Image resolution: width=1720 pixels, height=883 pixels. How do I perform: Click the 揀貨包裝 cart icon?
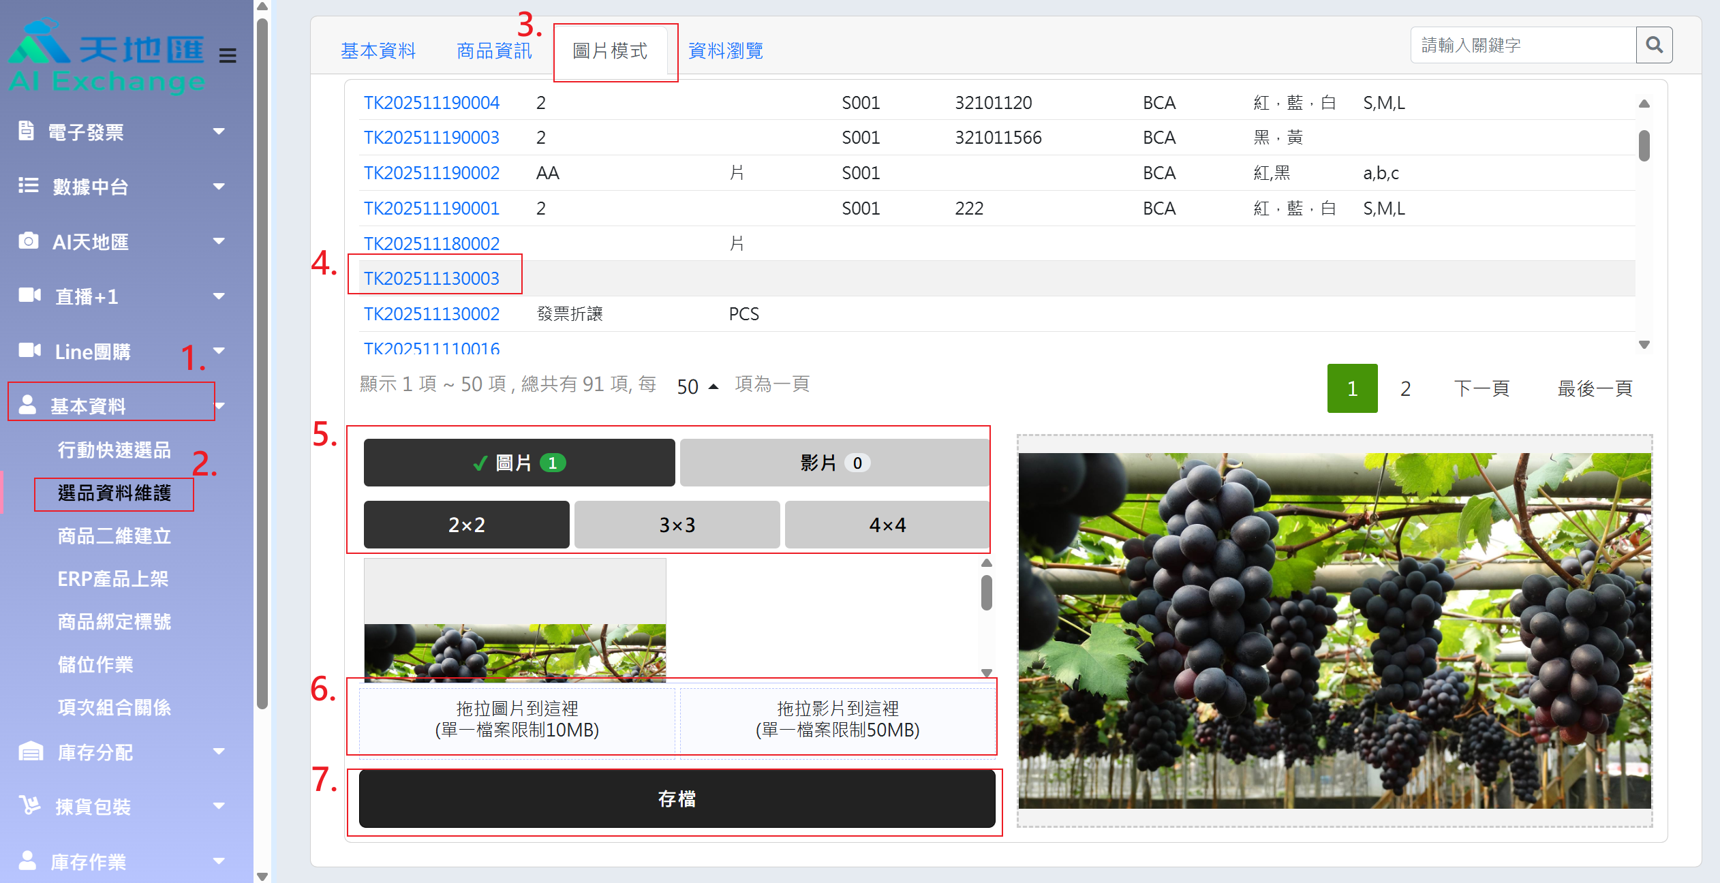29,805
